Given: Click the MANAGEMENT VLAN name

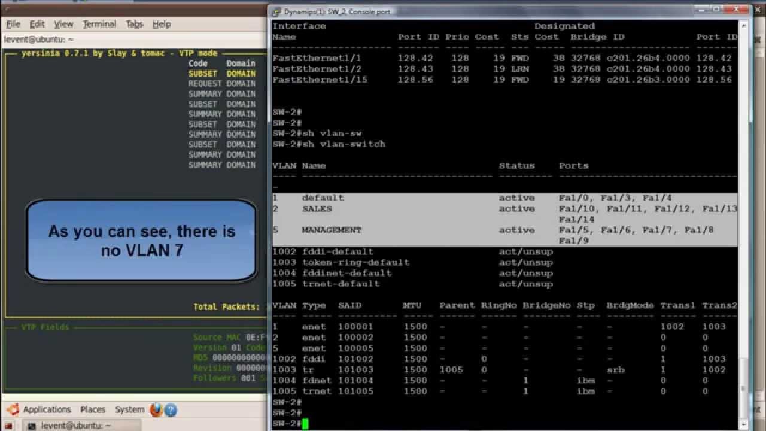Looking at the screenshot, I should pos(332,230).
